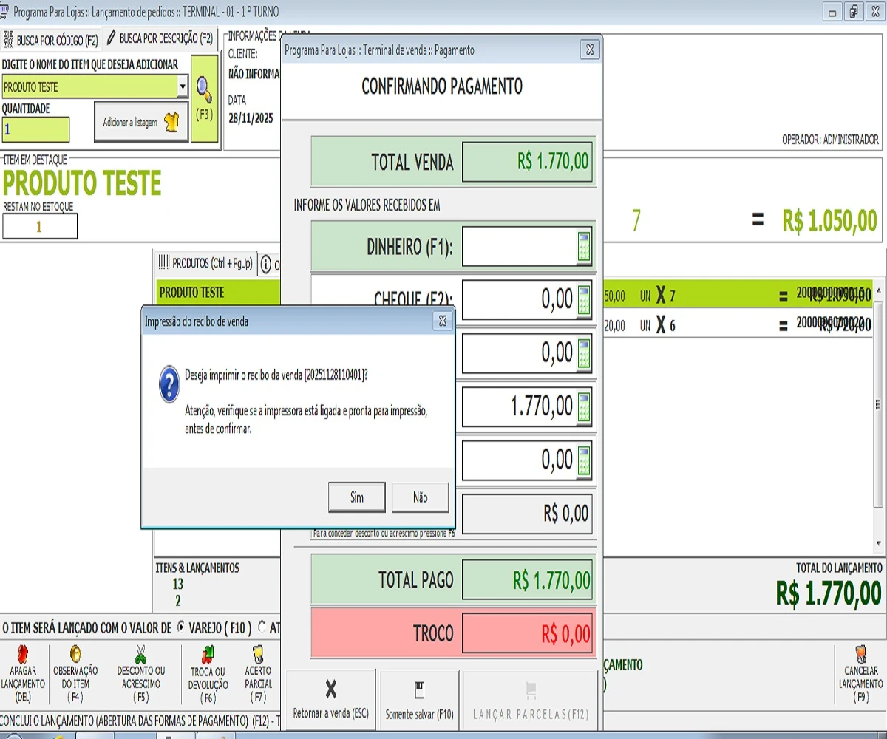Click the magnifier search icon (F3)
Screen dimensions: 887x739
tap(204, 90)
